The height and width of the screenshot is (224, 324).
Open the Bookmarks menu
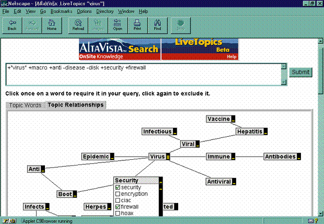61,11
